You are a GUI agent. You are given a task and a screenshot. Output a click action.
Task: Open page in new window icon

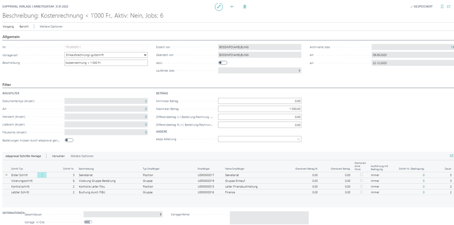(x=449, y=6)
